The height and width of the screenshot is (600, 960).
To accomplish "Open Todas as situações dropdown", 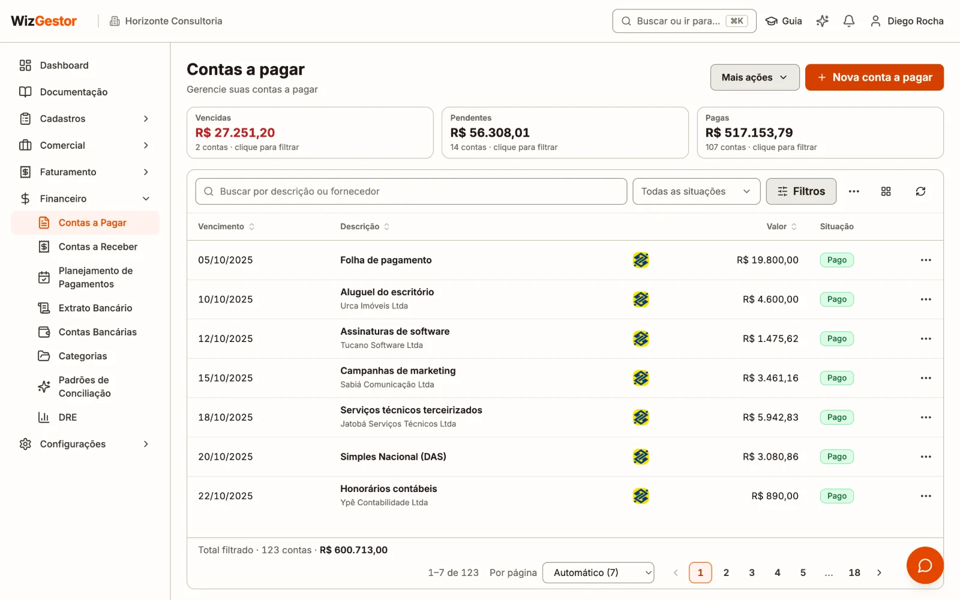I will [x=696, y=191].
